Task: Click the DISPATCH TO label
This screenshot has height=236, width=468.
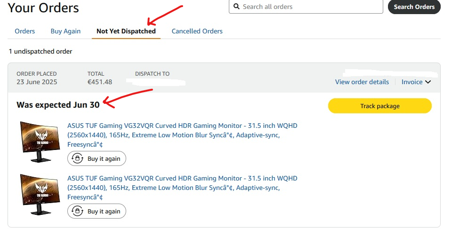Action: pyautogui.click(x=152, y=74)
